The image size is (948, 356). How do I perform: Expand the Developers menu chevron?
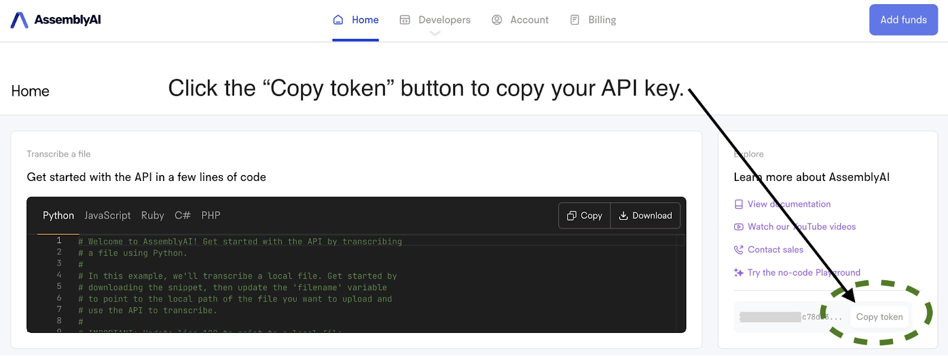(x=435, y=34)
